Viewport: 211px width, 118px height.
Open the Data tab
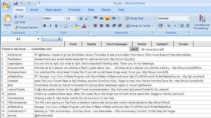(91, 10)
